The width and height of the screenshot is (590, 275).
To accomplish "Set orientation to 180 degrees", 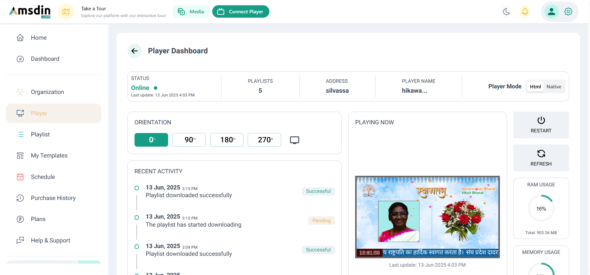I will coord(227,140).
